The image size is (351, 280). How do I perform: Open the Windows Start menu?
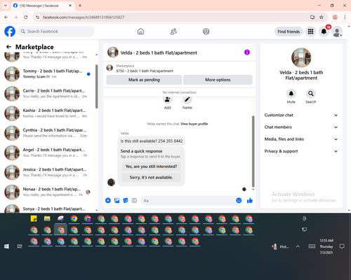[x=6, y=246]
